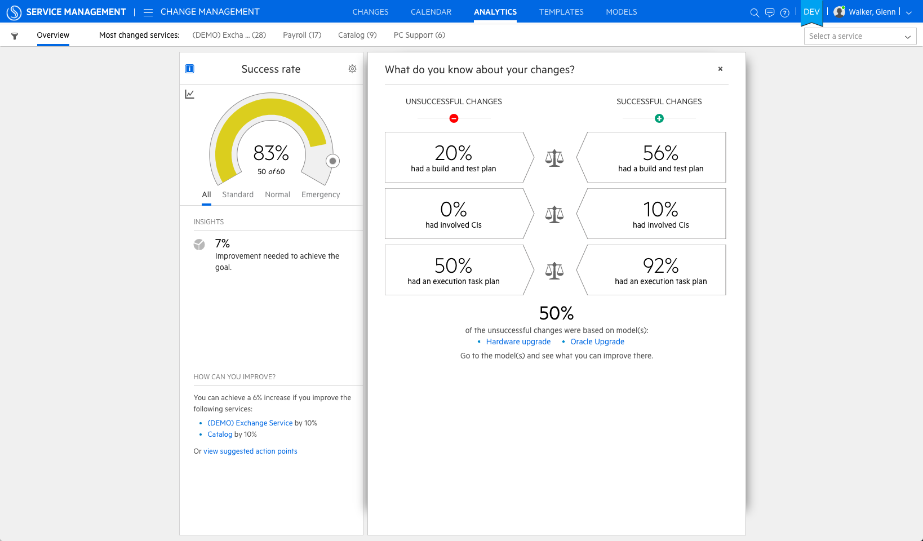Screen dimensions: 923x541
Task: Click view suggested action points
Action: (250, 451)
